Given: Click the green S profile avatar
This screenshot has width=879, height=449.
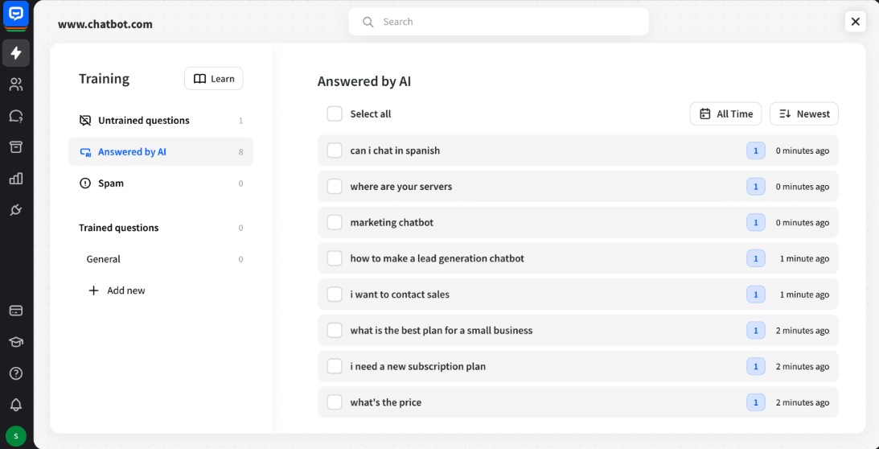Looking at the screenshot, I should pyautogui.click(x=16, y=436).
